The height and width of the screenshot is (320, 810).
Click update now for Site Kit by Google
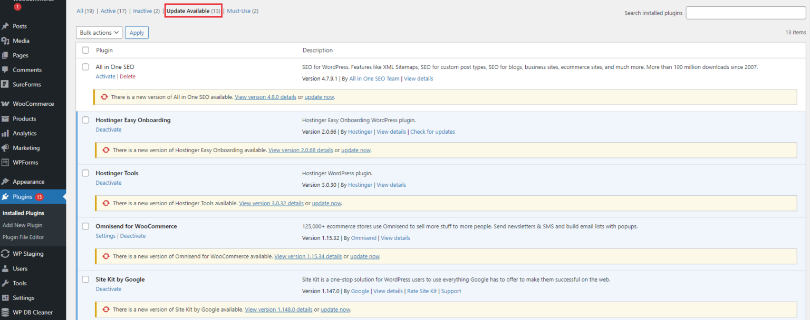[335, 309]
